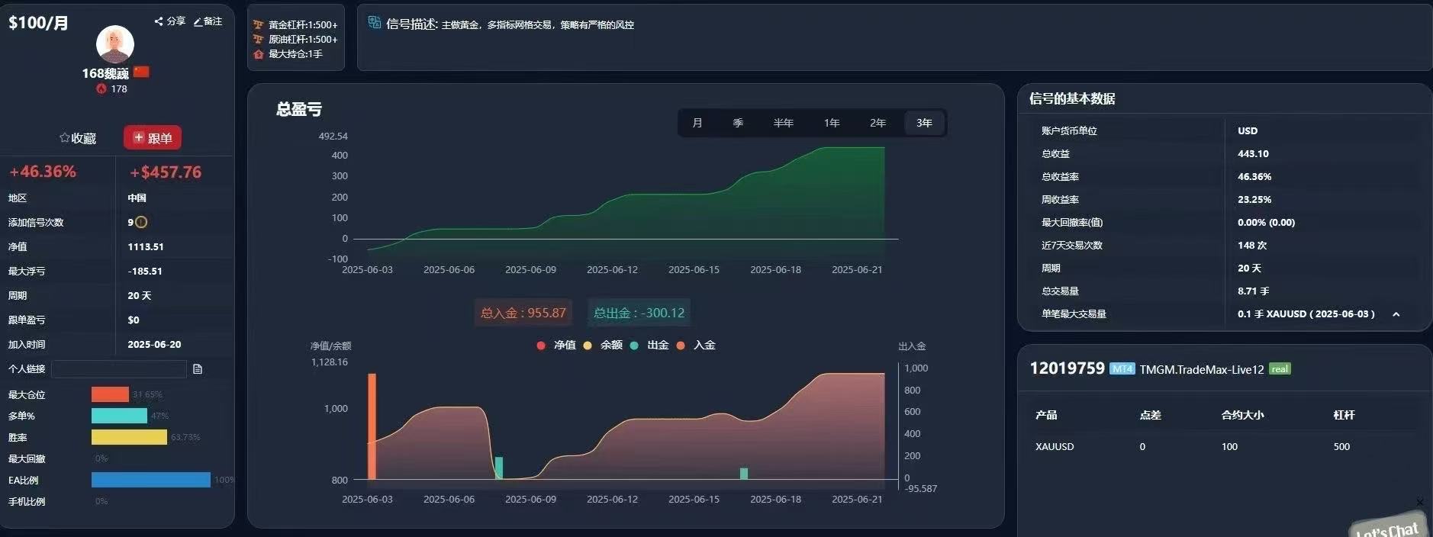Click the 点差 column header
The height and width of the screenshot is (537, 1433).
pos(1150,415)
